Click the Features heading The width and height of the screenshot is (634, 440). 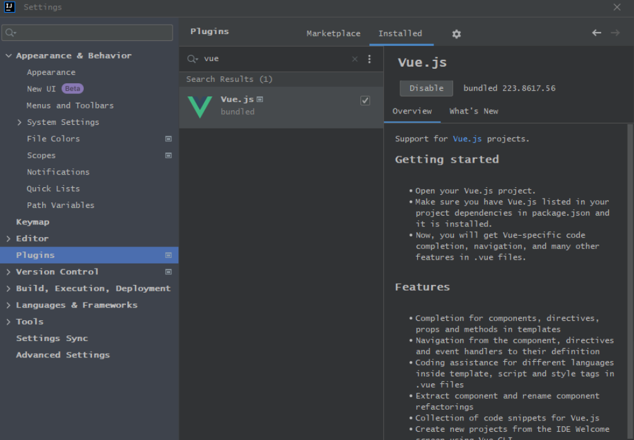[422, 287]
